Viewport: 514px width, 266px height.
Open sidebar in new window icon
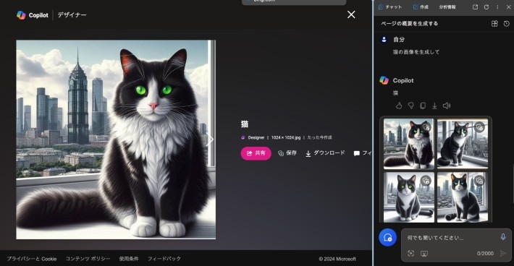point(475,7)
